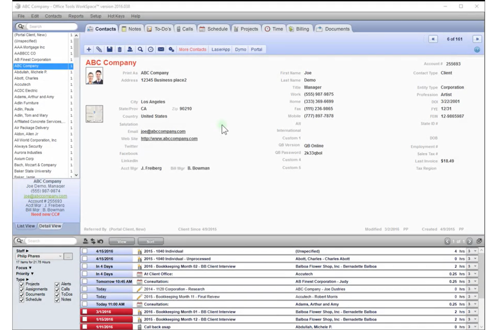The width and height of the screenshot is (496, 330).
Task: Open the joe@abccompany.com email link
Action: point(163,131)
